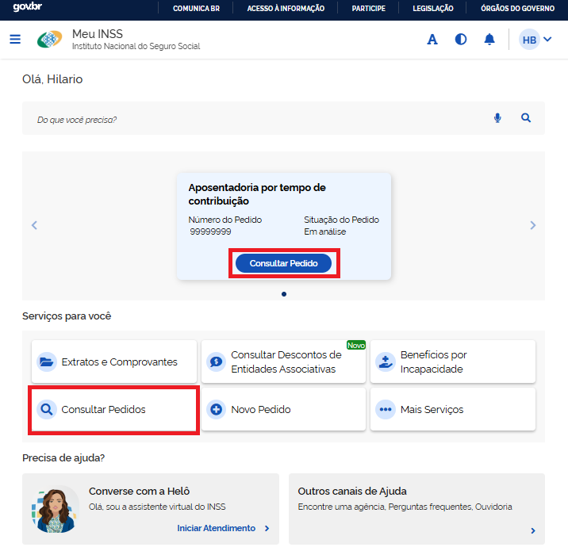
Task: Open Benefícios por Incapacidade
Action: pyautogui.click(x=453, y=362)
